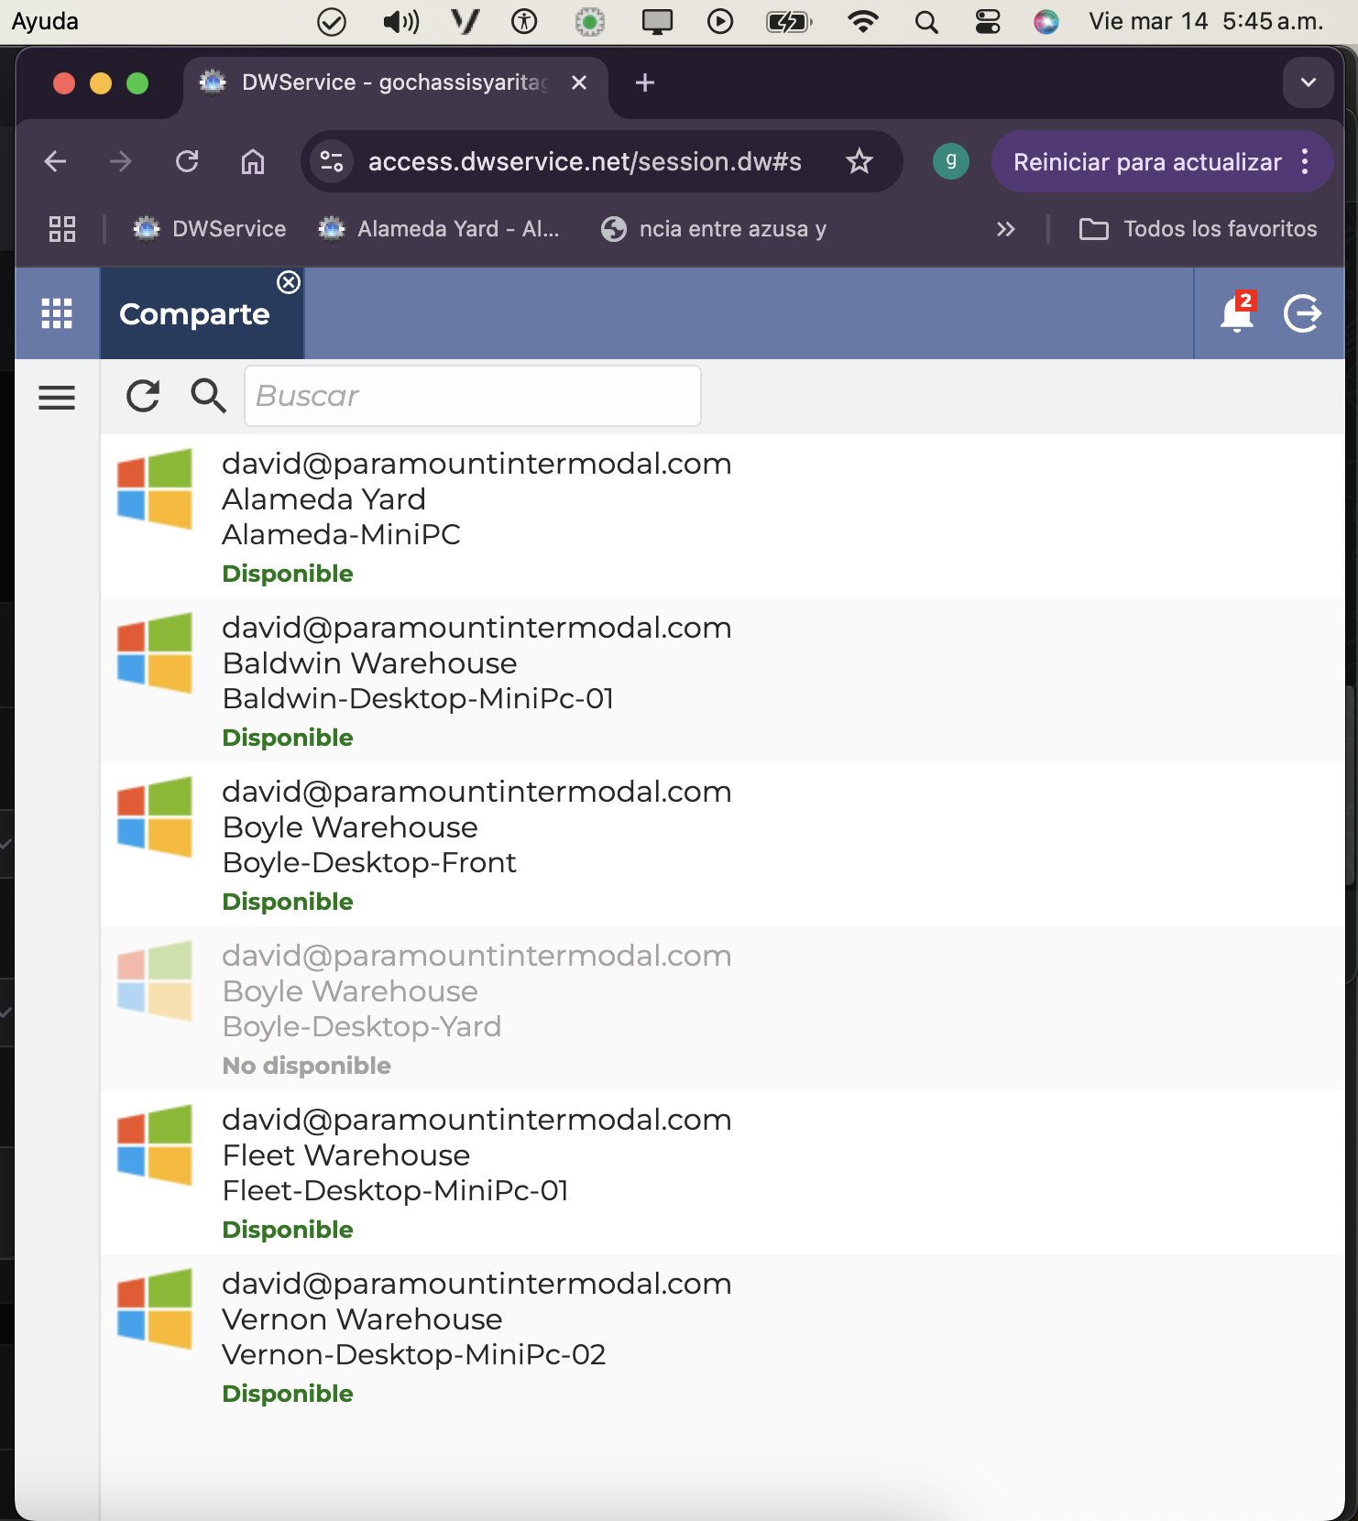Viewport: 1358px width, 1521px height.
Task: Open the Ayuda menu
Action: point(45,21)
